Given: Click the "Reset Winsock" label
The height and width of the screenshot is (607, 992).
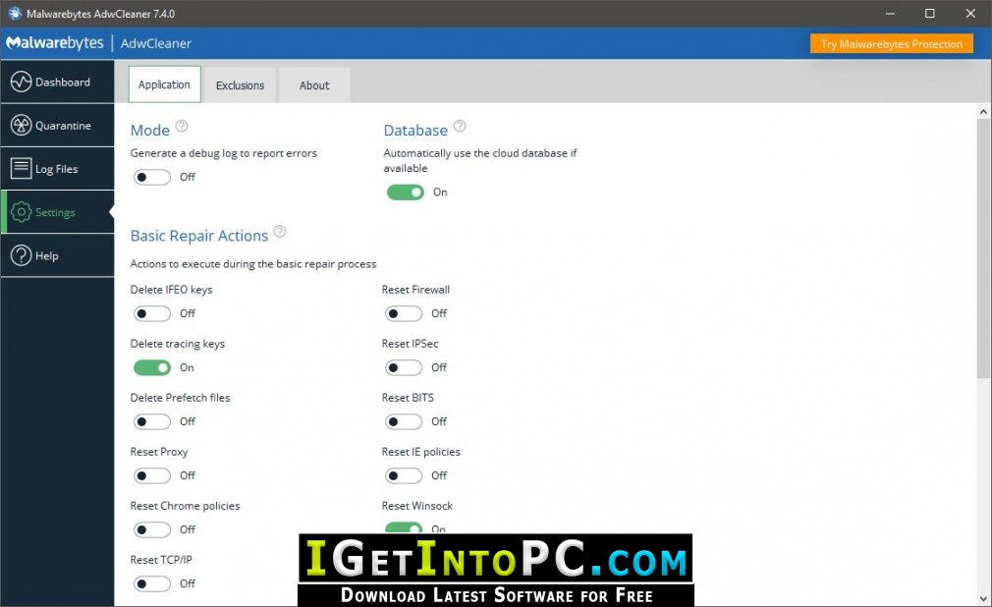Looking at the screenshot, I should coord(416,506).
